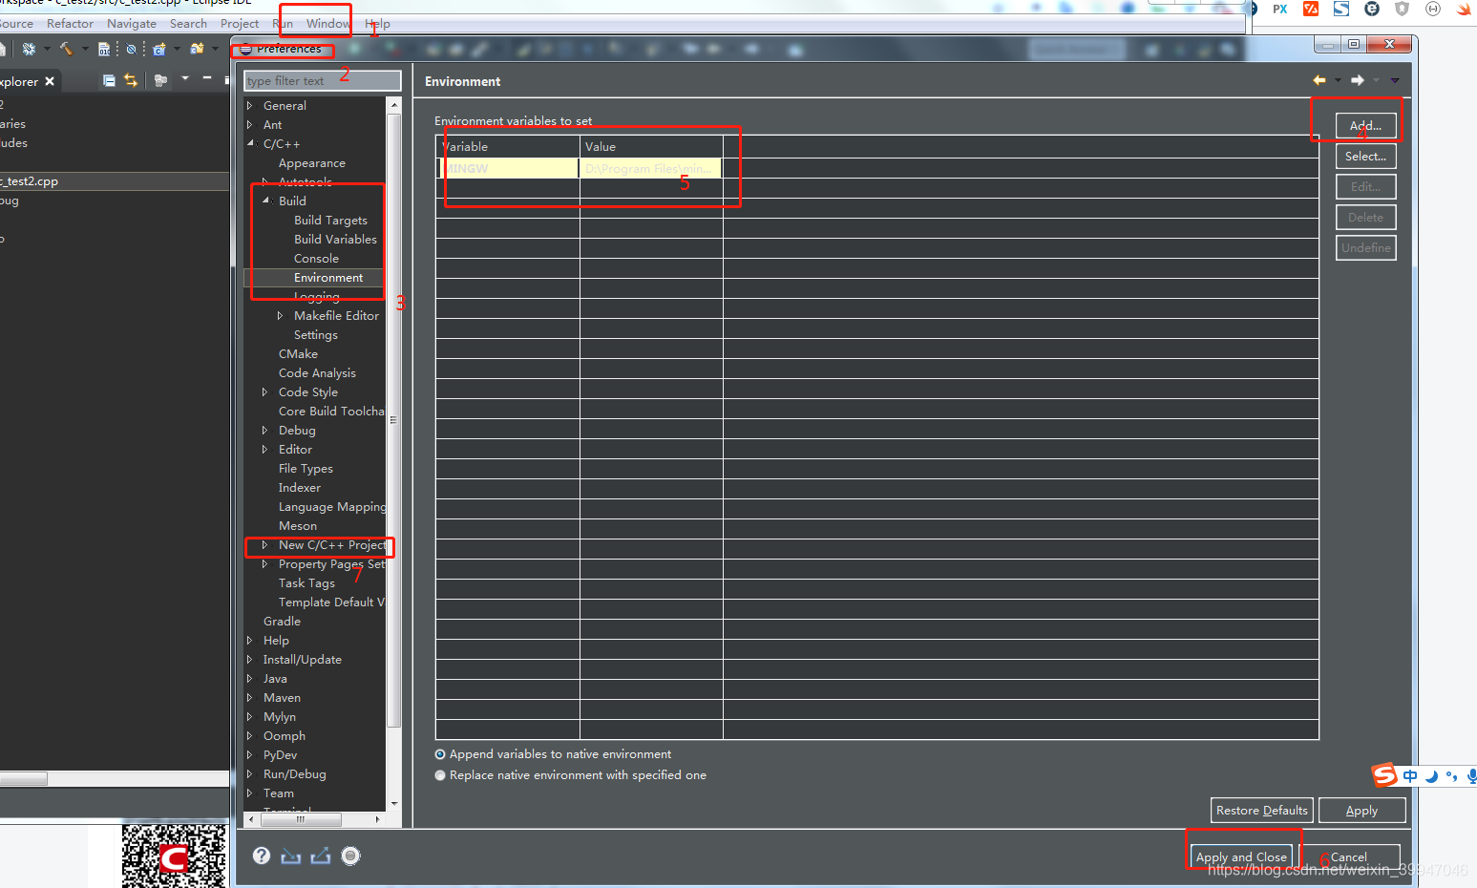Click the Skip All Breakpoints toolbar icon

click(x=131, y=49)
